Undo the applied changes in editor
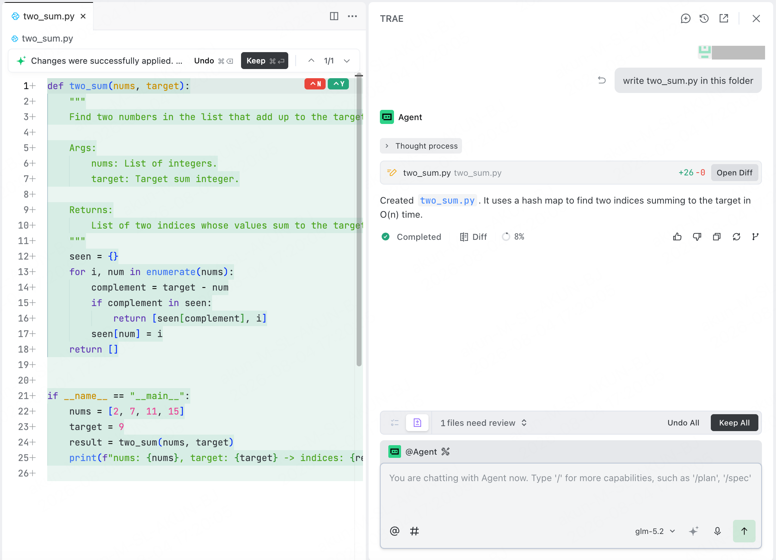This screenshot has width=776, height=560. coord(213,61)
